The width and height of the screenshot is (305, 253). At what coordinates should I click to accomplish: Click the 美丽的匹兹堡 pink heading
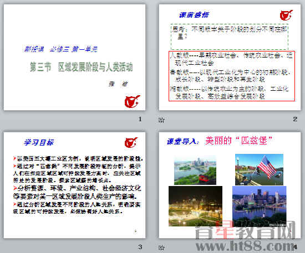[x=238, y=141]
